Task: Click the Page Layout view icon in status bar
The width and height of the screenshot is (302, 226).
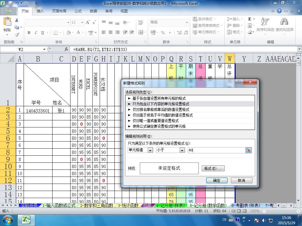Action: click(x=239, y=211)
